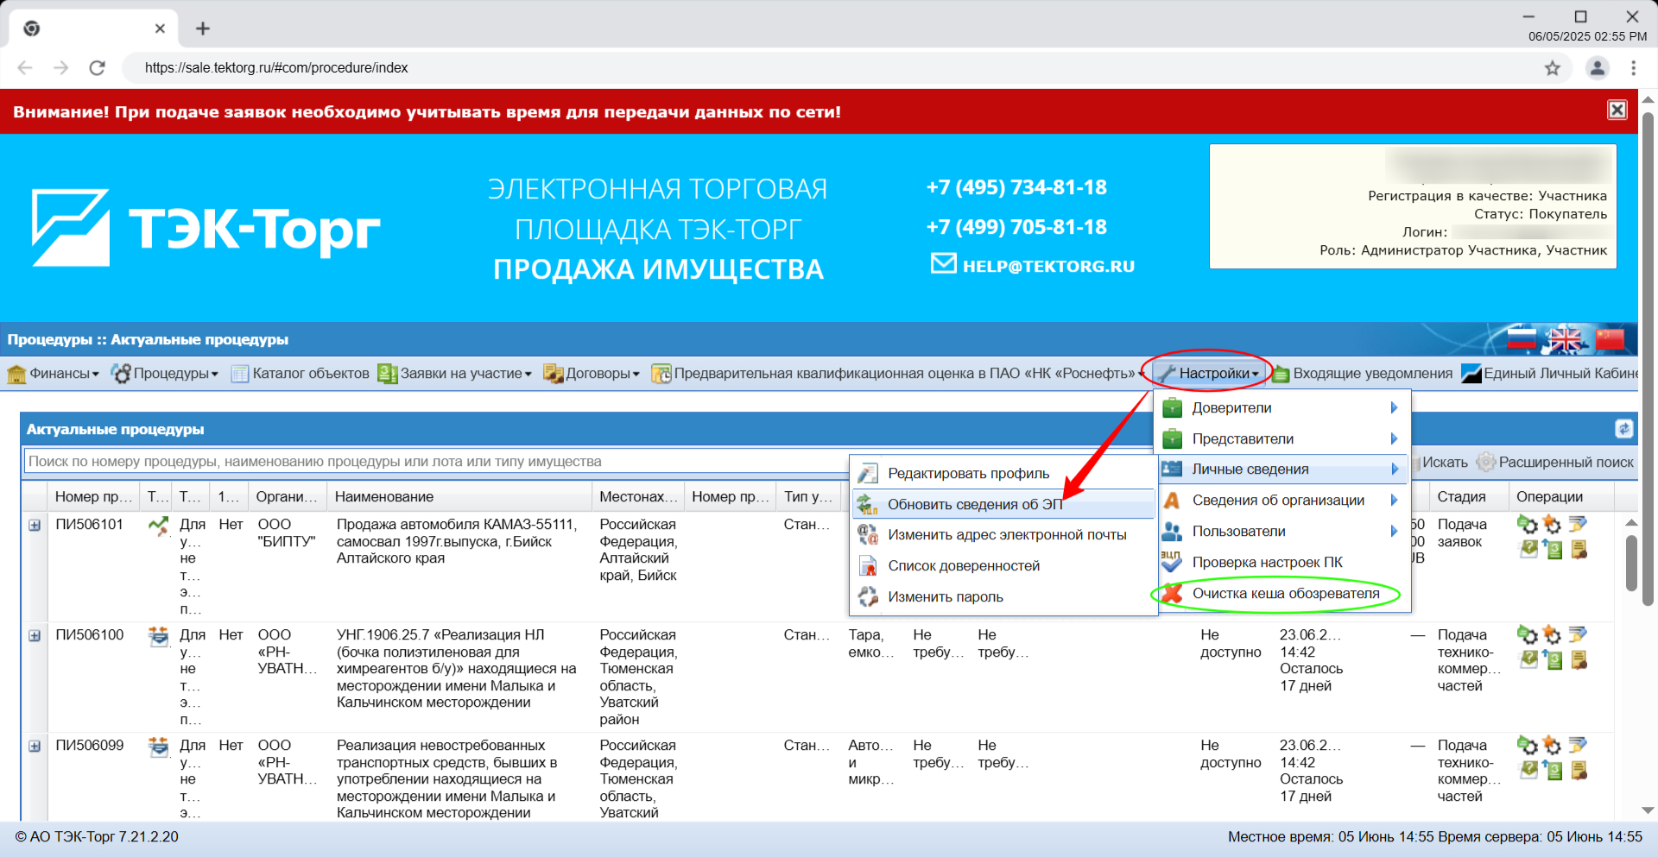
Task: Open the Финансы dropdown menu
Action: pyautogui.click(x=54, y=374)
